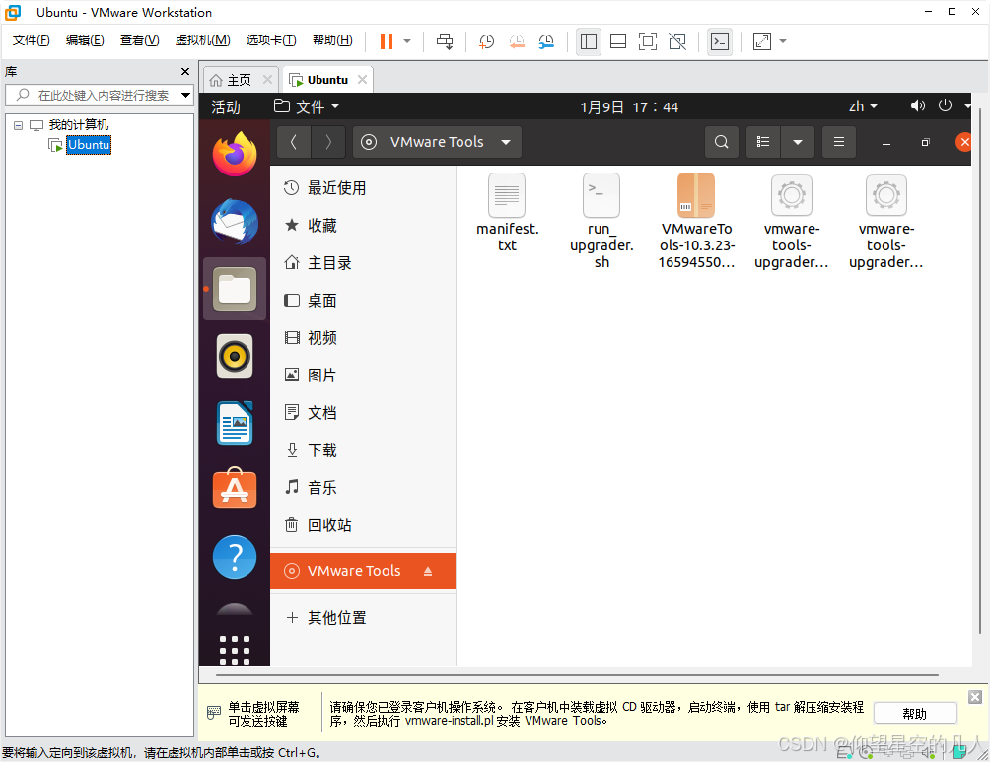Pause the virtual machine
Screen dimensions: 990x762
387,41
